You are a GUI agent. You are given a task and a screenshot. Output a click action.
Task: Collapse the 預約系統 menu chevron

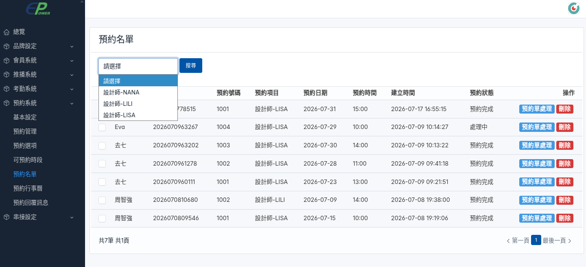[72, 103]
